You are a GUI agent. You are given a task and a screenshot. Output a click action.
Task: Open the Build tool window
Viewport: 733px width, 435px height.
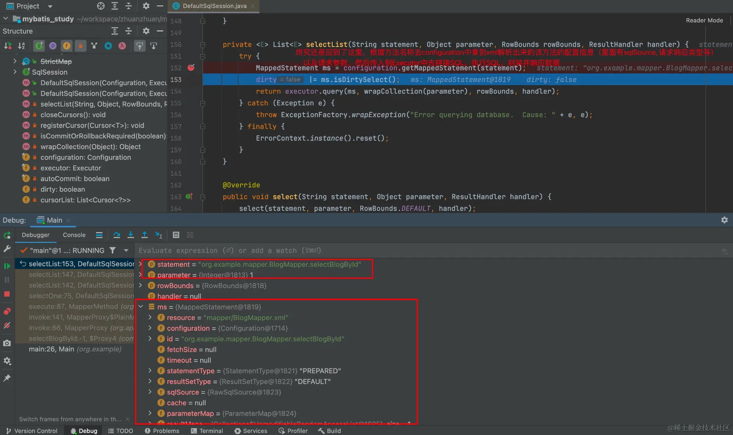[x=330, y=431]
